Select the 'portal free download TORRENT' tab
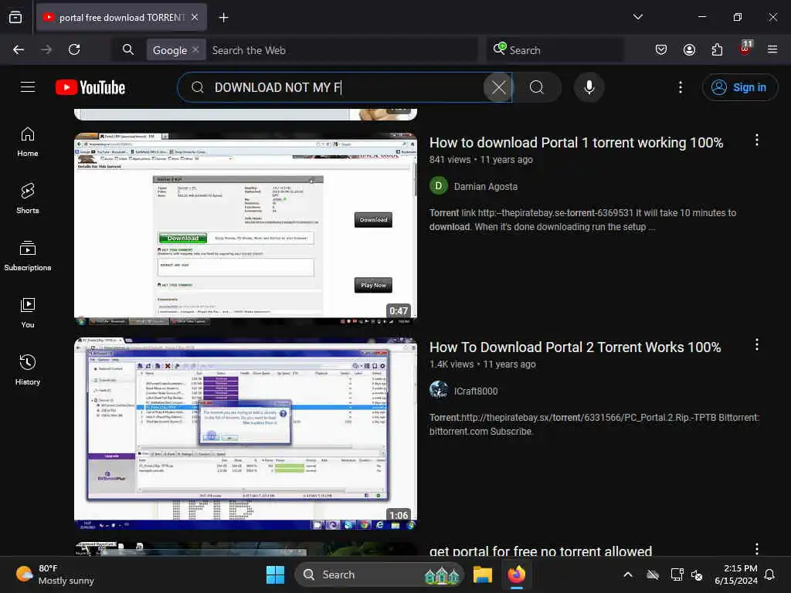Image resolution: width=791 pixels, height=593 pixels. [121, 18]
